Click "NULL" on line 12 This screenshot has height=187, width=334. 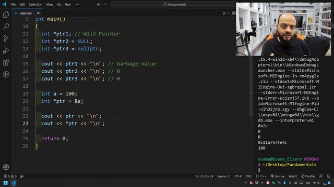click(83, 42)
